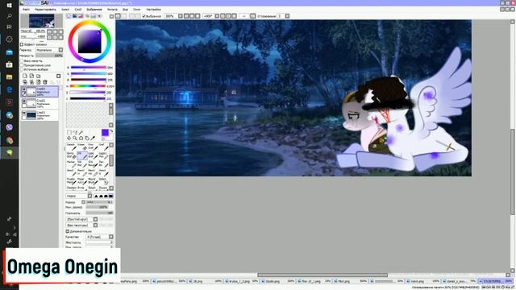The image size is (516, 290).
Task: Select the eyedropper color picker tool
Action: [x=93, y=138]
